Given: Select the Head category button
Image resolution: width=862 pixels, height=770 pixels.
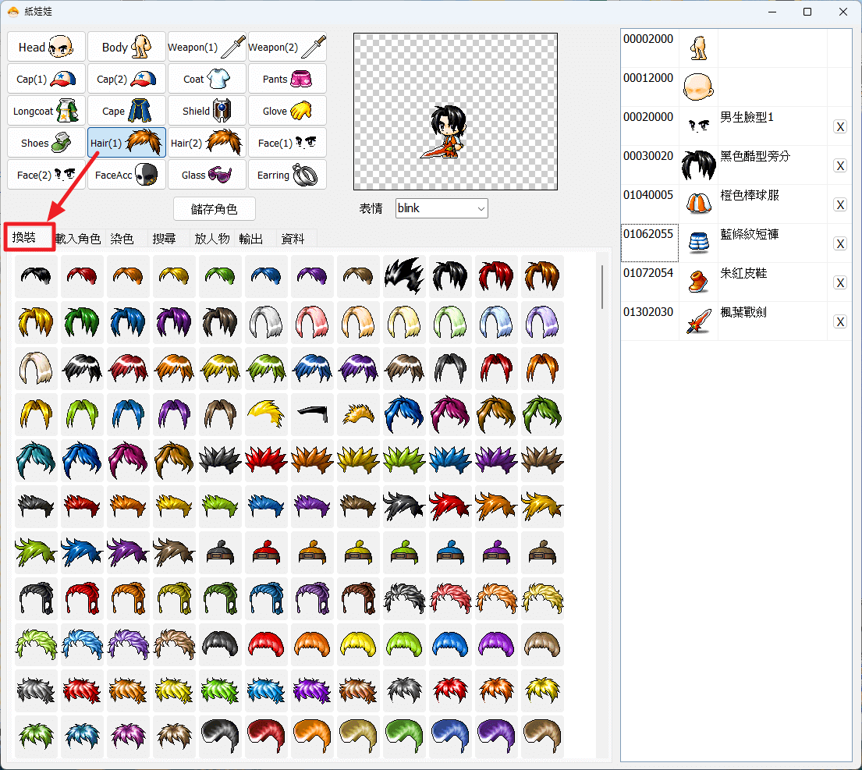Looking at the screenshot, I should 46,47.
